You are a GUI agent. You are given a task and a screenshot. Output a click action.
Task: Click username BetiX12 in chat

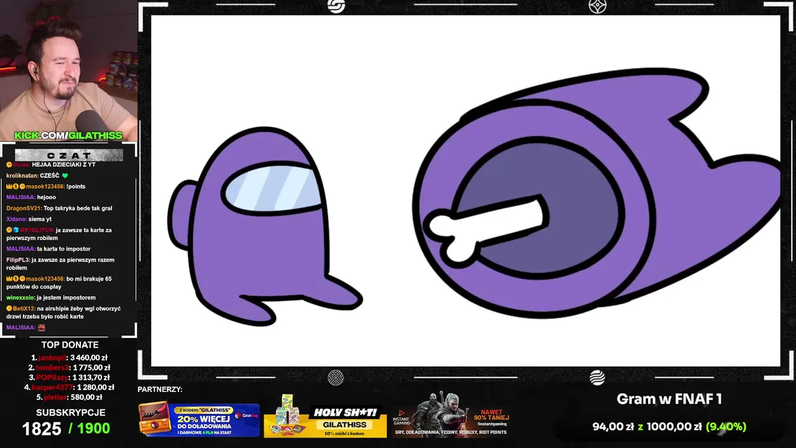click(24, 308)
